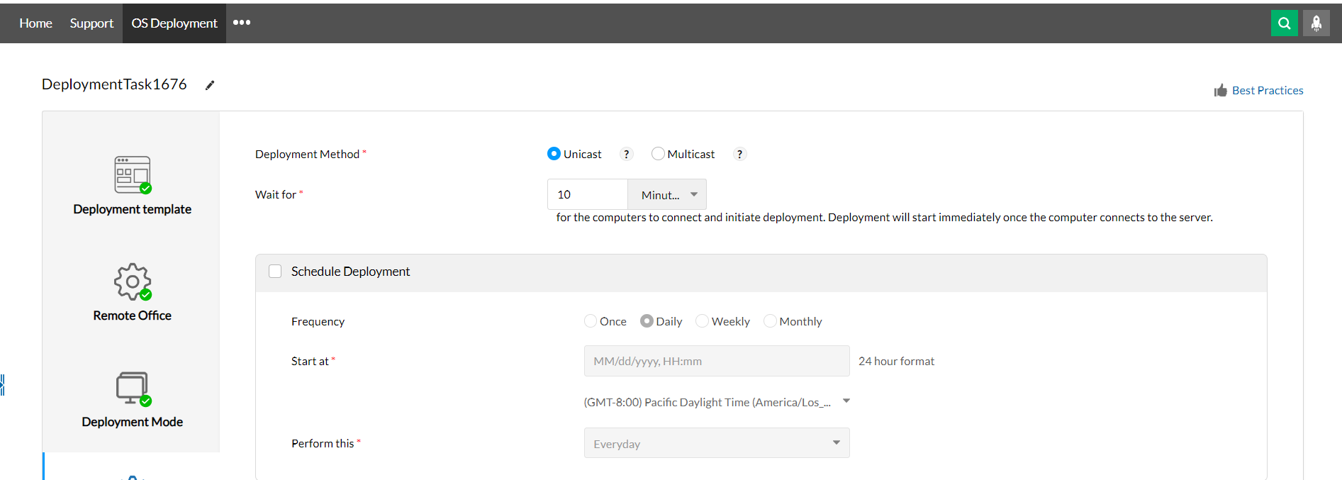This screenshot has width=1342, height=480.
Task: Click the rocket quick launch icon
Action: coord(1316,23)
